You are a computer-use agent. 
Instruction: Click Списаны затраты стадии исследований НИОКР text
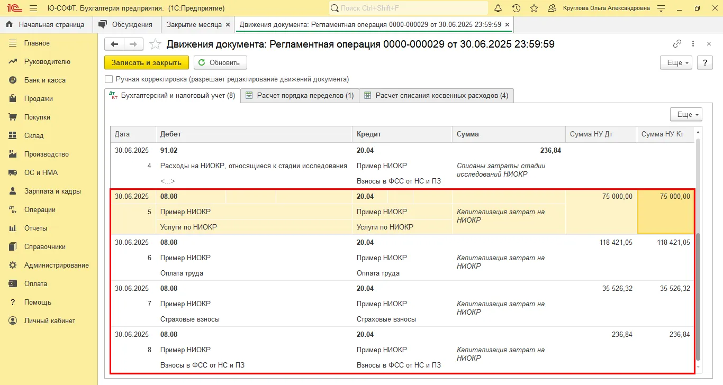[x=501, y=170]
